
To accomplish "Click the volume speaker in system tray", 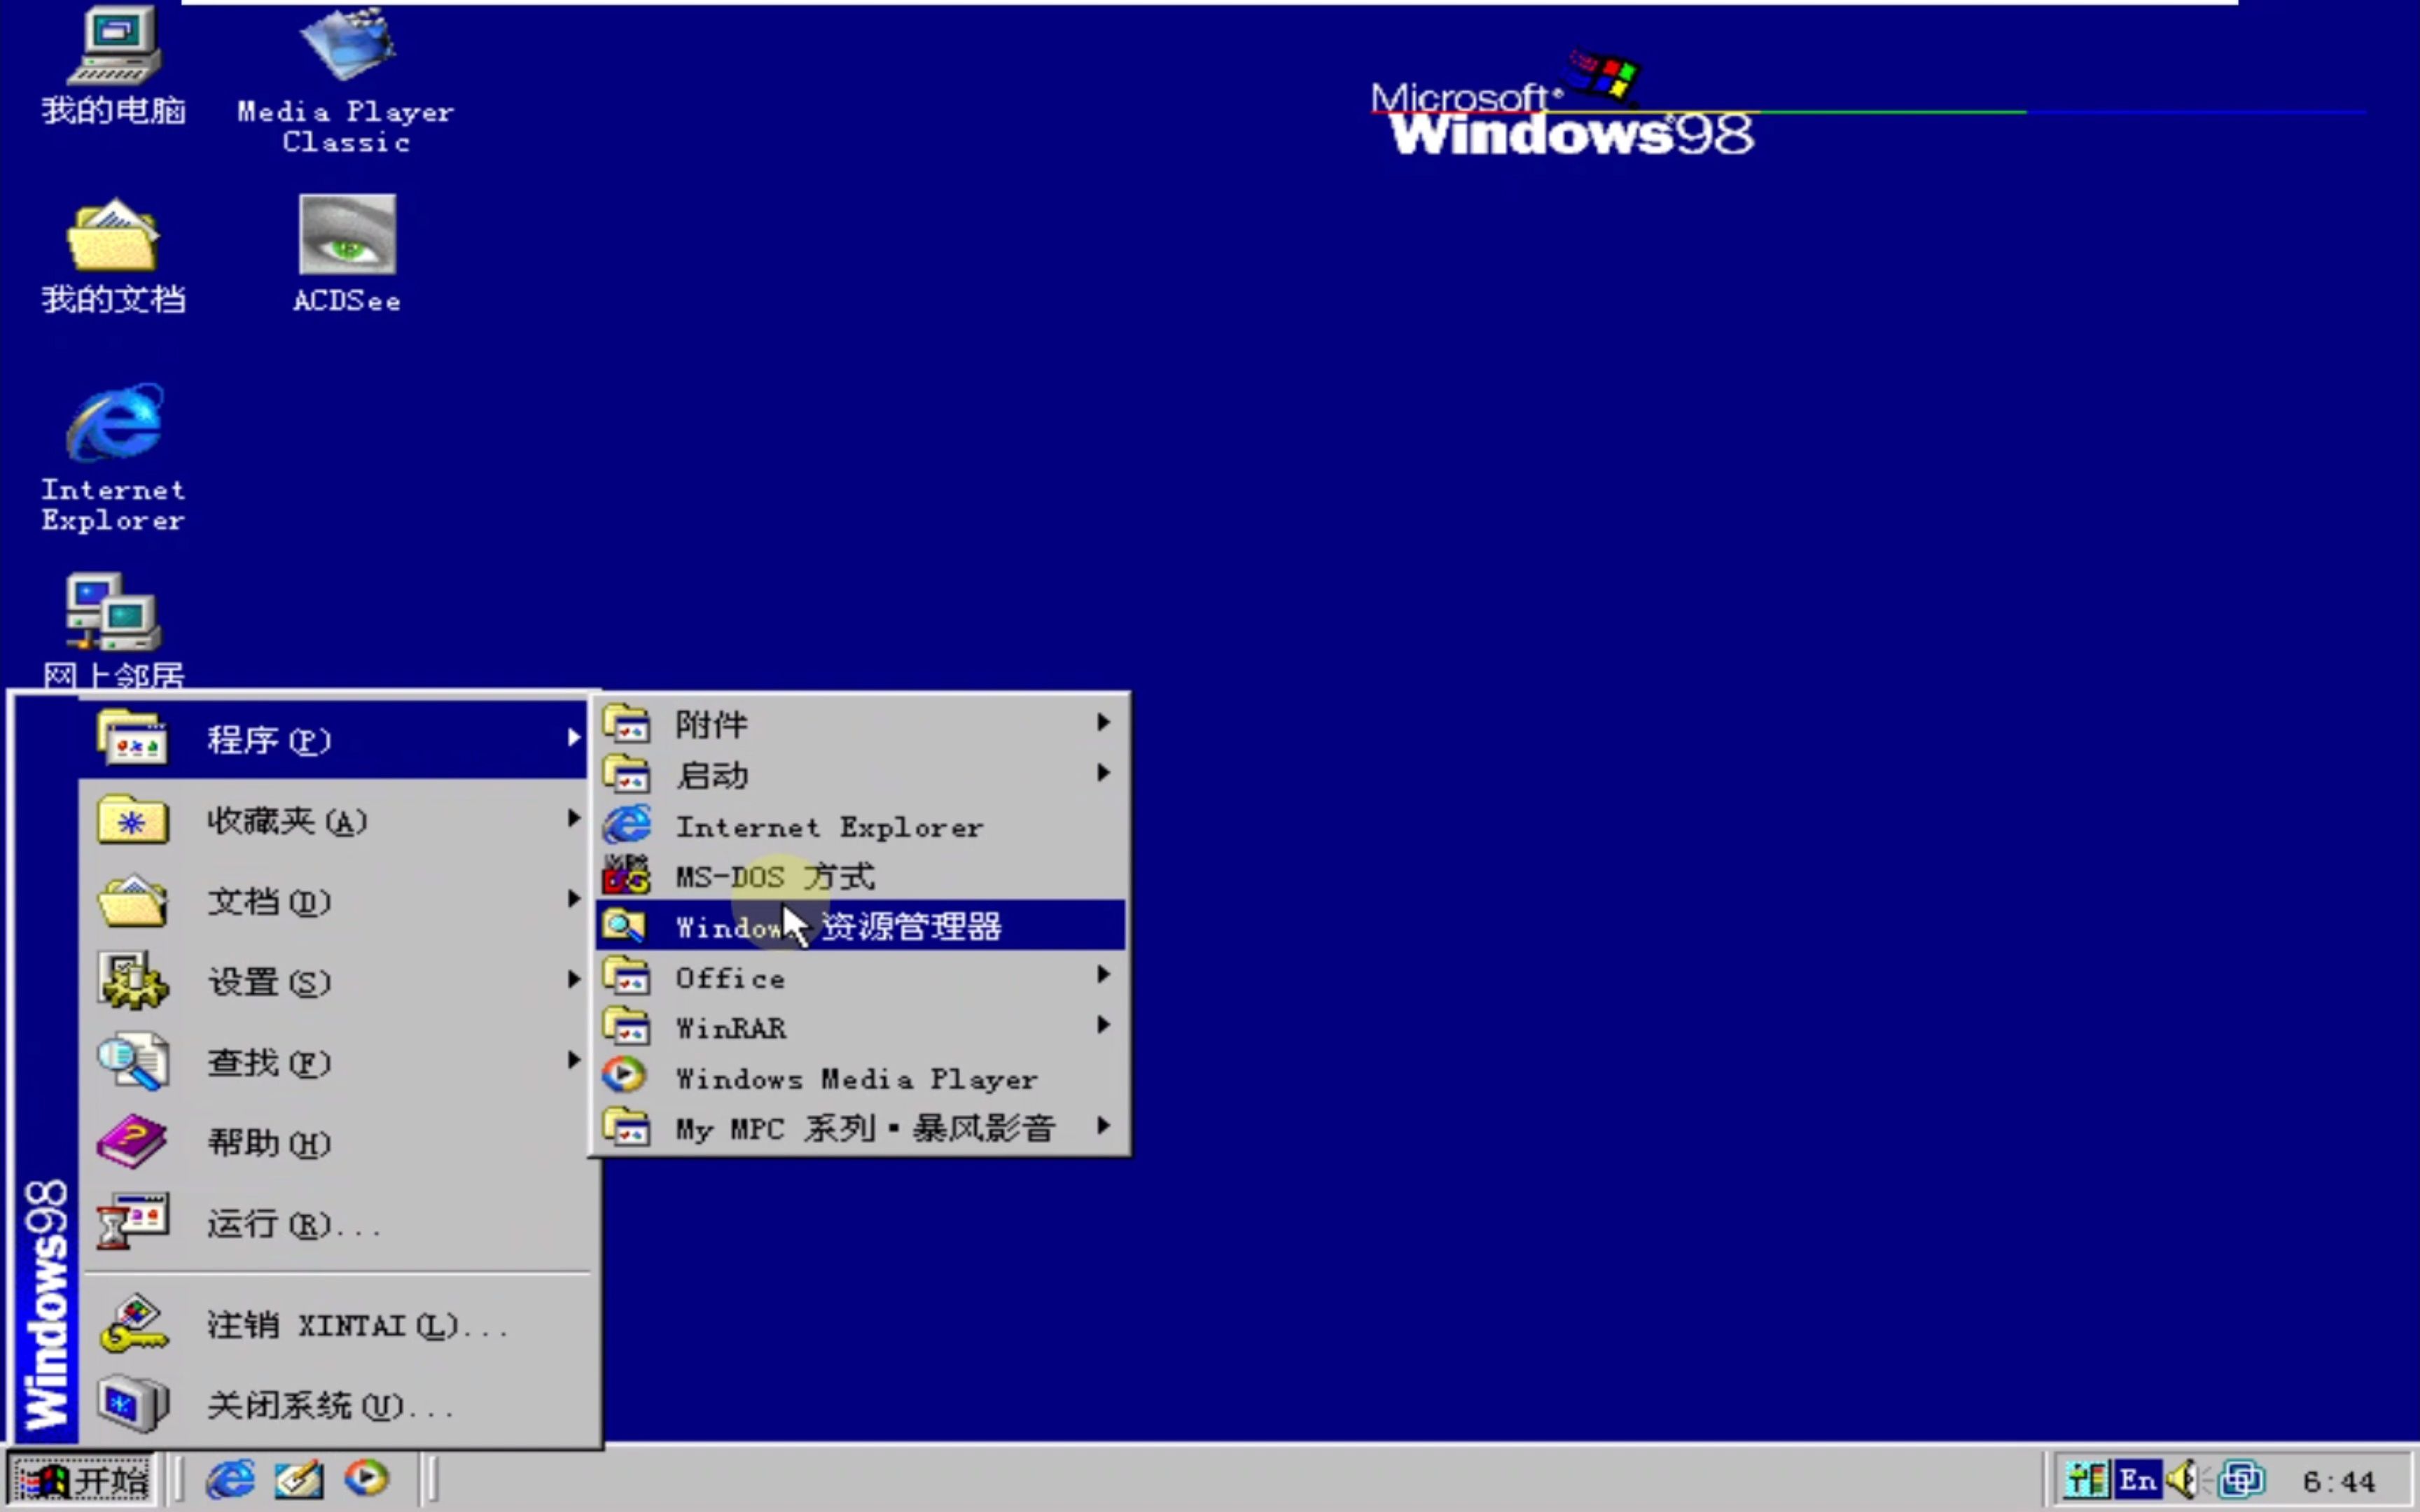I will (x=2185, y=1480).
